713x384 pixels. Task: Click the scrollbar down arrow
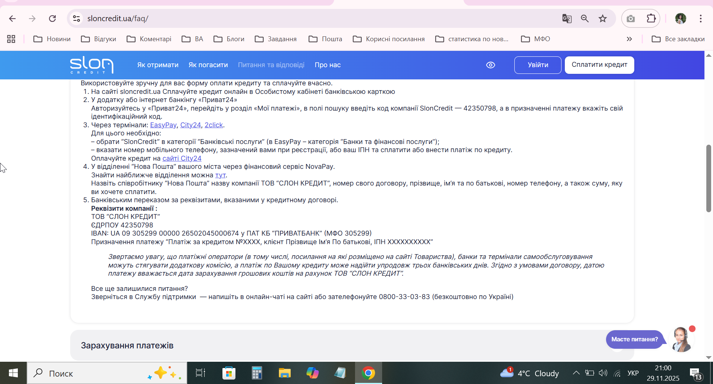(x=709, y=358)
